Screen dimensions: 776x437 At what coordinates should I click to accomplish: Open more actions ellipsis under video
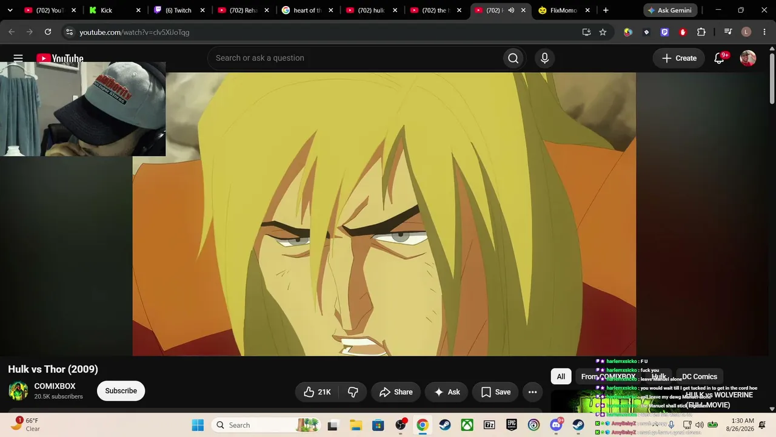(x=533, y=392)
